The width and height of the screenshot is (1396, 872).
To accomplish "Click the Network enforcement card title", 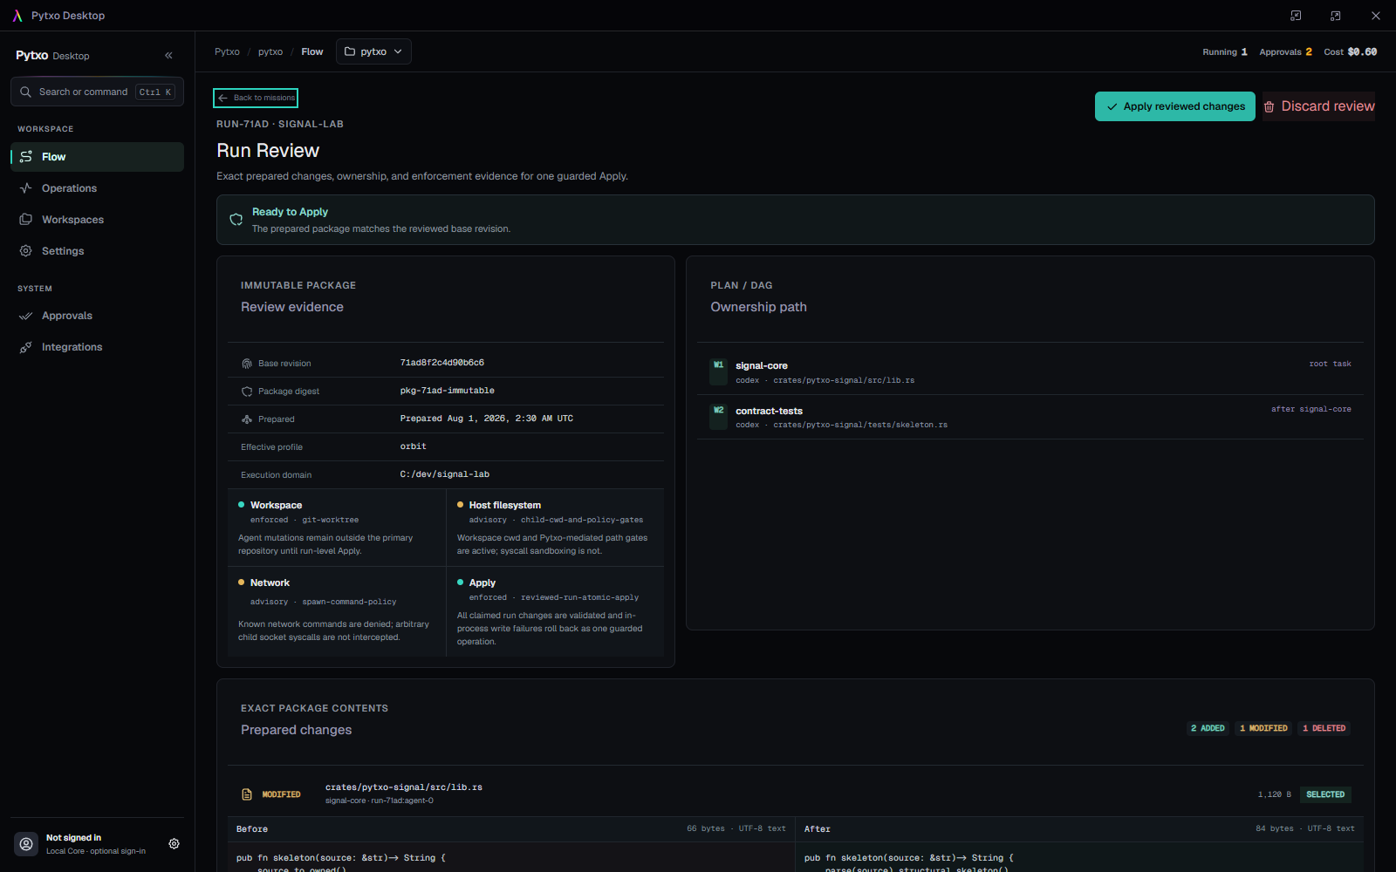I will click(270, 583).
